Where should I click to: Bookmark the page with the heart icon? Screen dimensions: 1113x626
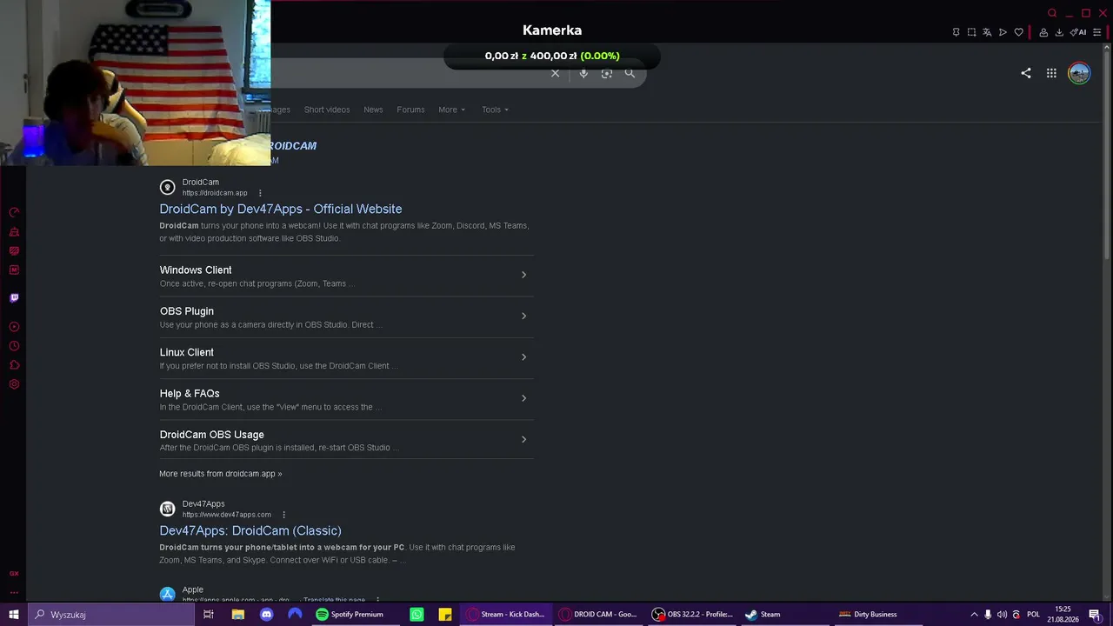1019,32
